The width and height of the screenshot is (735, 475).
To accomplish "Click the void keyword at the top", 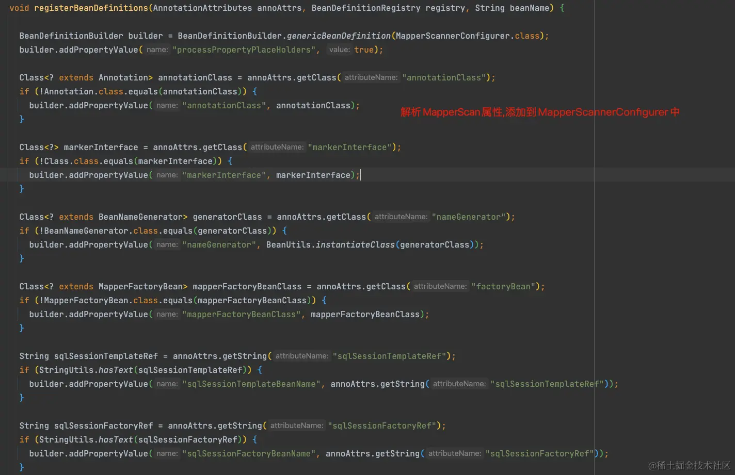I will [x=19, y=8].
